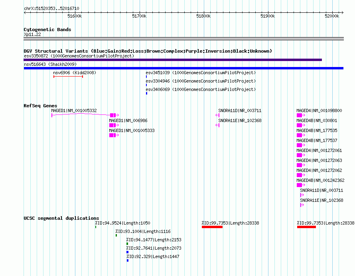Click the gene glyph under MAGED4|NM_001098800

pyautogui.click(x=301, y=115)
